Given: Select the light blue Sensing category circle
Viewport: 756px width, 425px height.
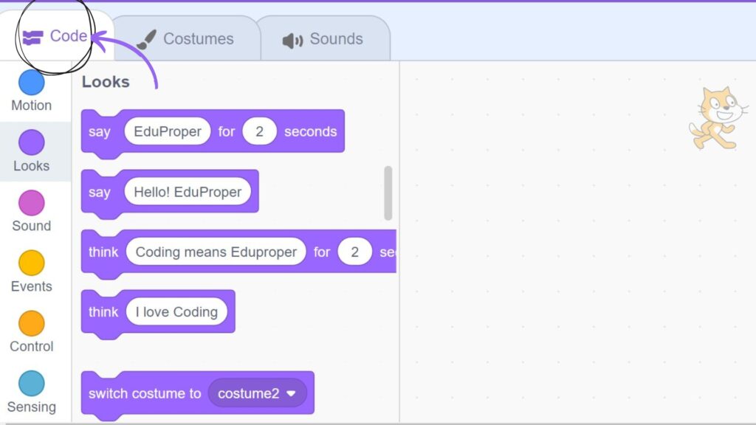Looking at the screenshot, I should point(31,383).
